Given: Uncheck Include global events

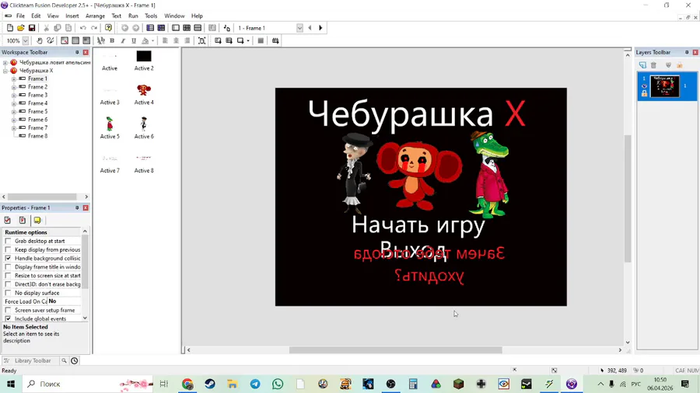Looking at the screenshot, I should 8,318.
